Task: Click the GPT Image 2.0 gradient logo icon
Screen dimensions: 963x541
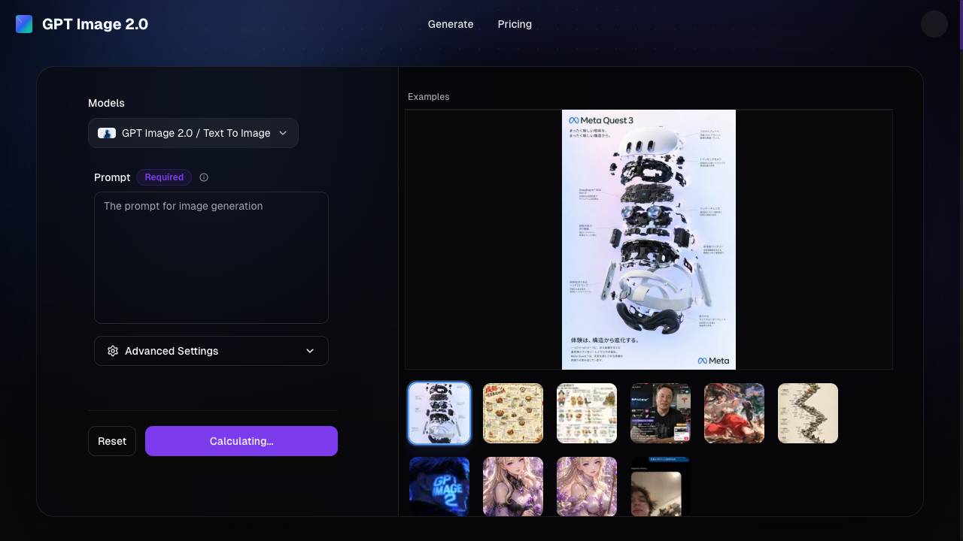Action: (x=24, y=24)
